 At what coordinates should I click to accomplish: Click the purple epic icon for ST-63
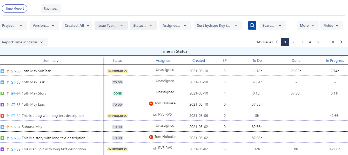point(2,105)
